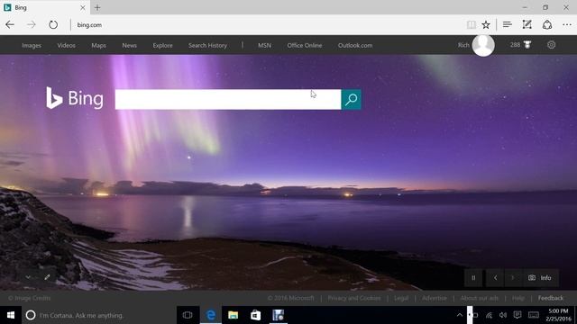Open the taskbar clock and date
The width and height of the screenshot is (577, 324).
click(558, 315)
